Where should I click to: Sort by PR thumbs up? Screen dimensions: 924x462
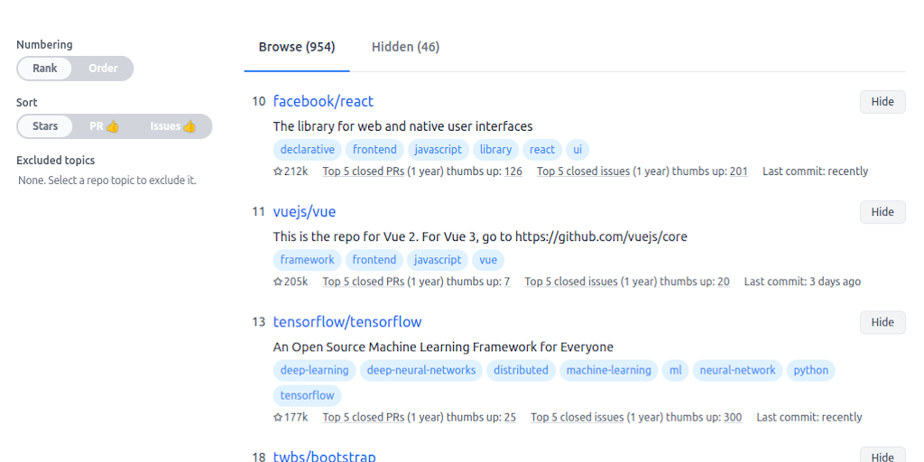pyautogui.click(x=105, y=126)
